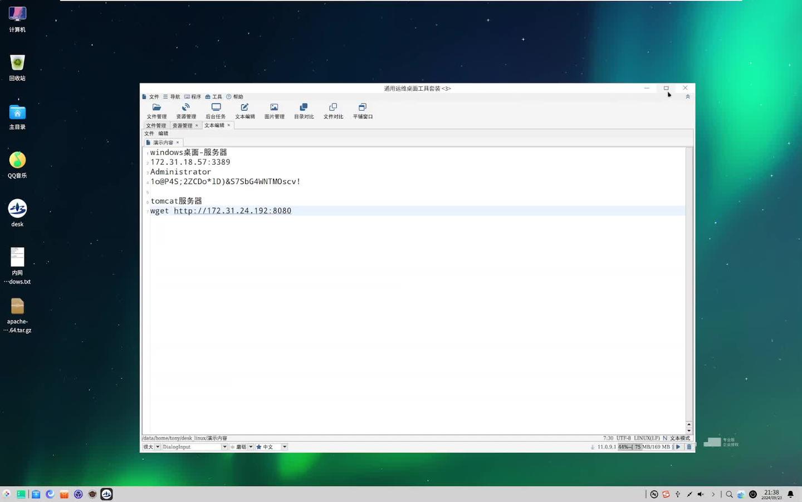Open 主目录 home folder desktop icon
The height and width of the screenshot is (502, 802).
17,117
